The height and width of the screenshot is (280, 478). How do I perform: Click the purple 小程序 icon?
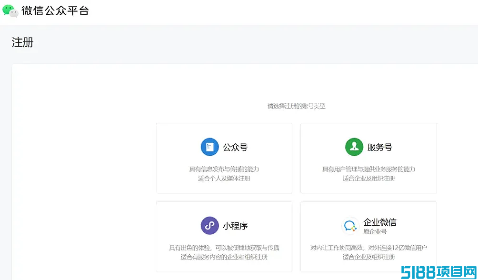click(x=210, y=226)
